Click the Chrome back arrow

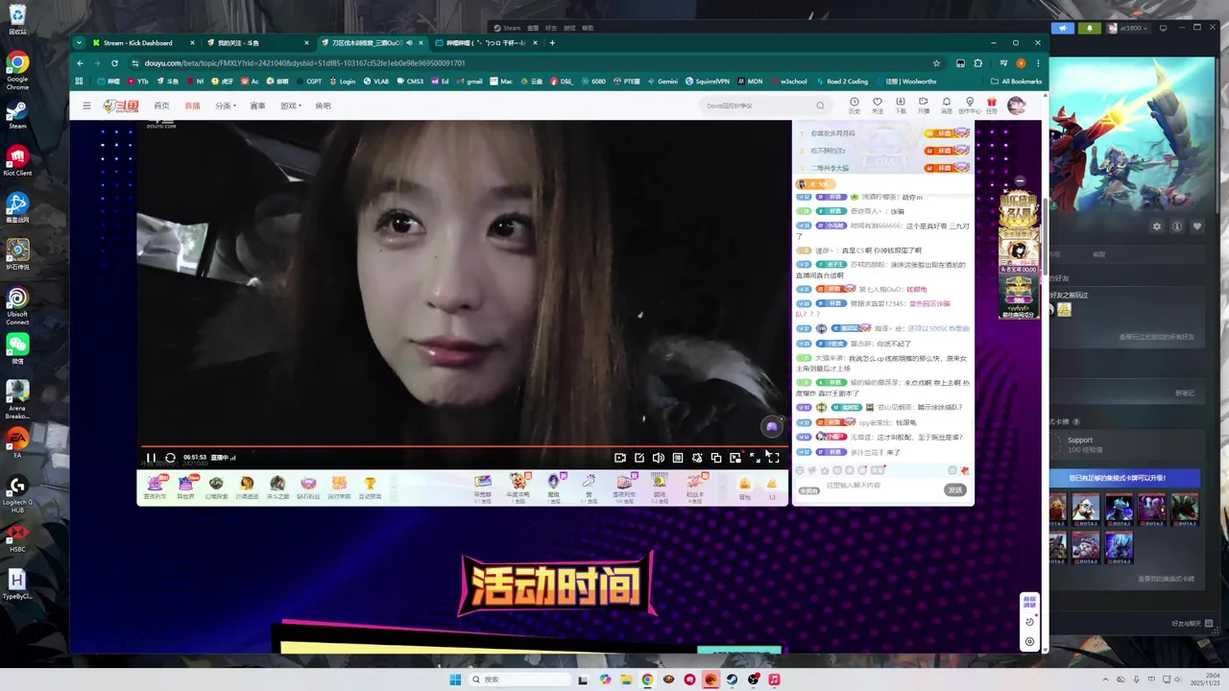pyautogui.click(x=80, y=63)
